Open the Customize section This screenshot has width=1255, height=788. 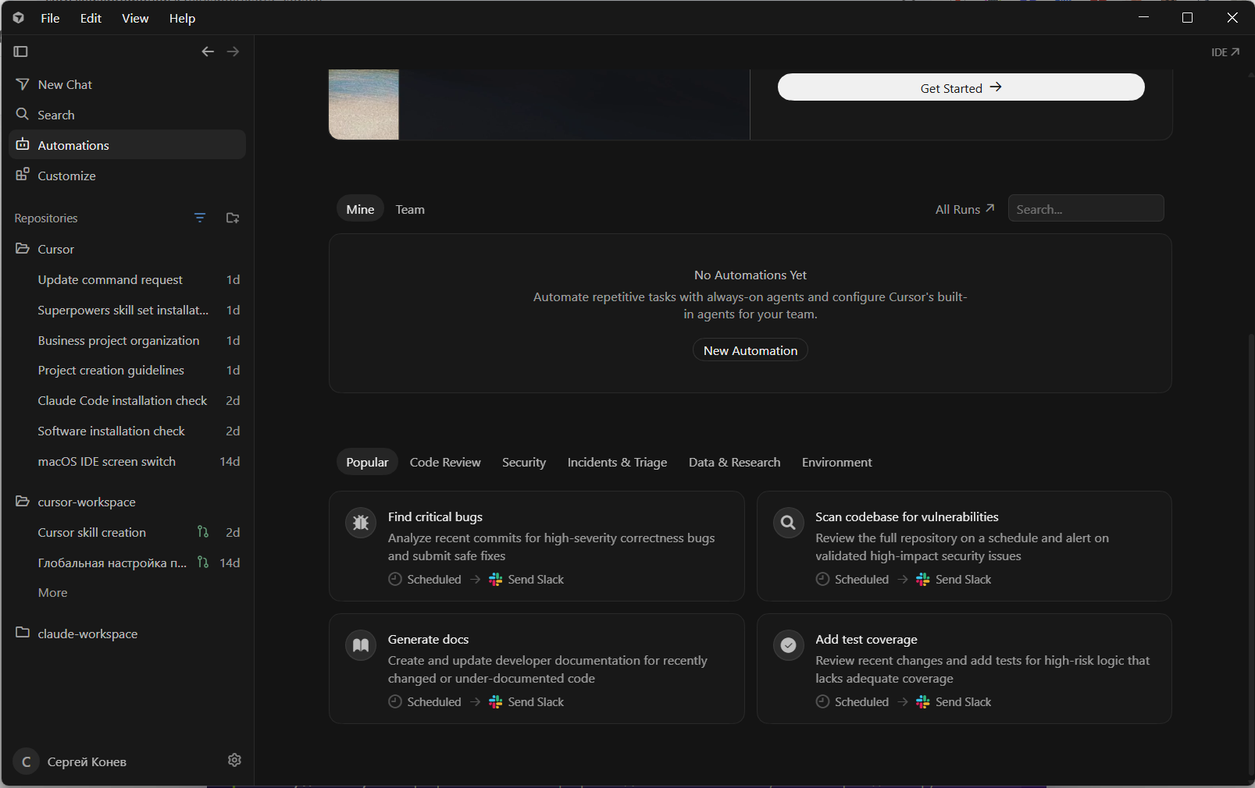tap(127, 176)
